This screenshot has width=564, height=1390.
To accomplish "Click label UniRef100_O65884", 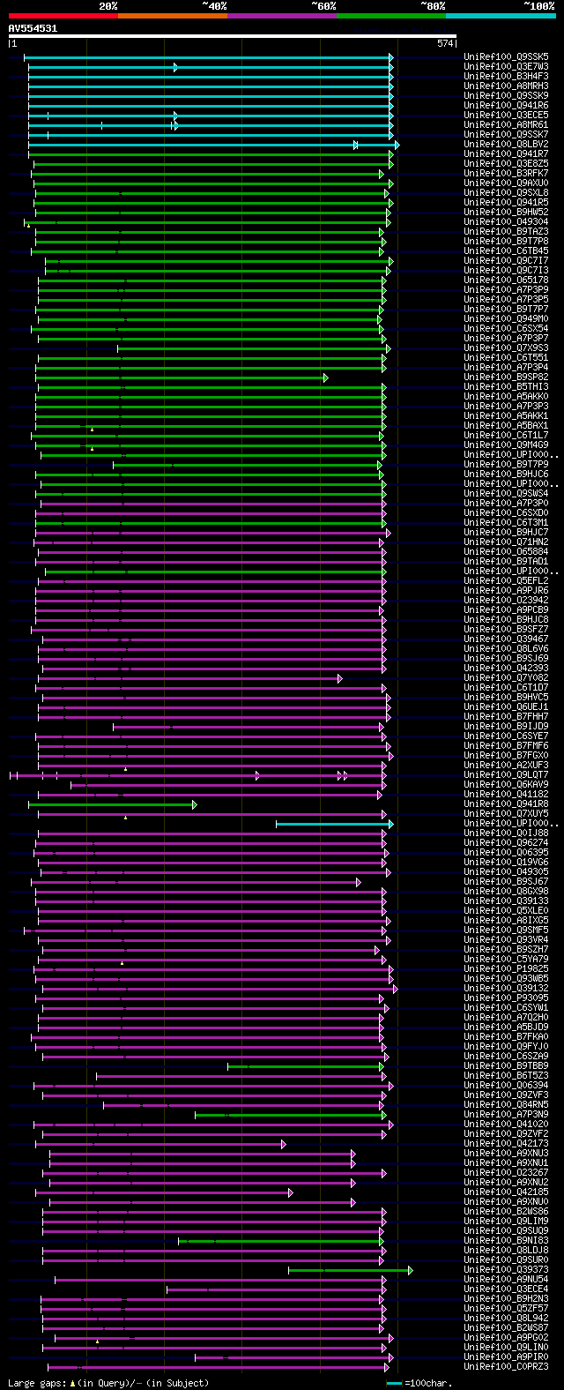I will (x=506, y=551).
